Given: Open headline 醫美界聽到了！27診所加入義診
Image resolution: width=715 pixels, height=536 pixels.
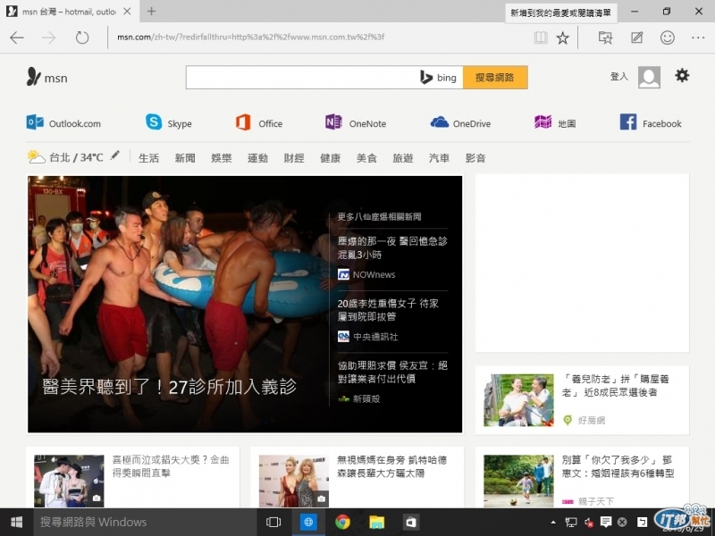Looking at the screenshot, I should (169, 387).
